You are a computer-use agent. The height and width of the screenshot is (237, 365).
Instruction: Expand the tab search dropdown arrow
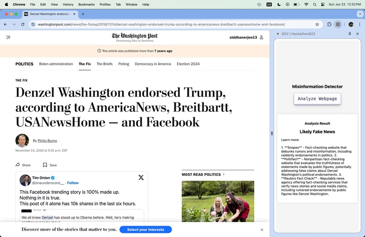tap(360, 14)
